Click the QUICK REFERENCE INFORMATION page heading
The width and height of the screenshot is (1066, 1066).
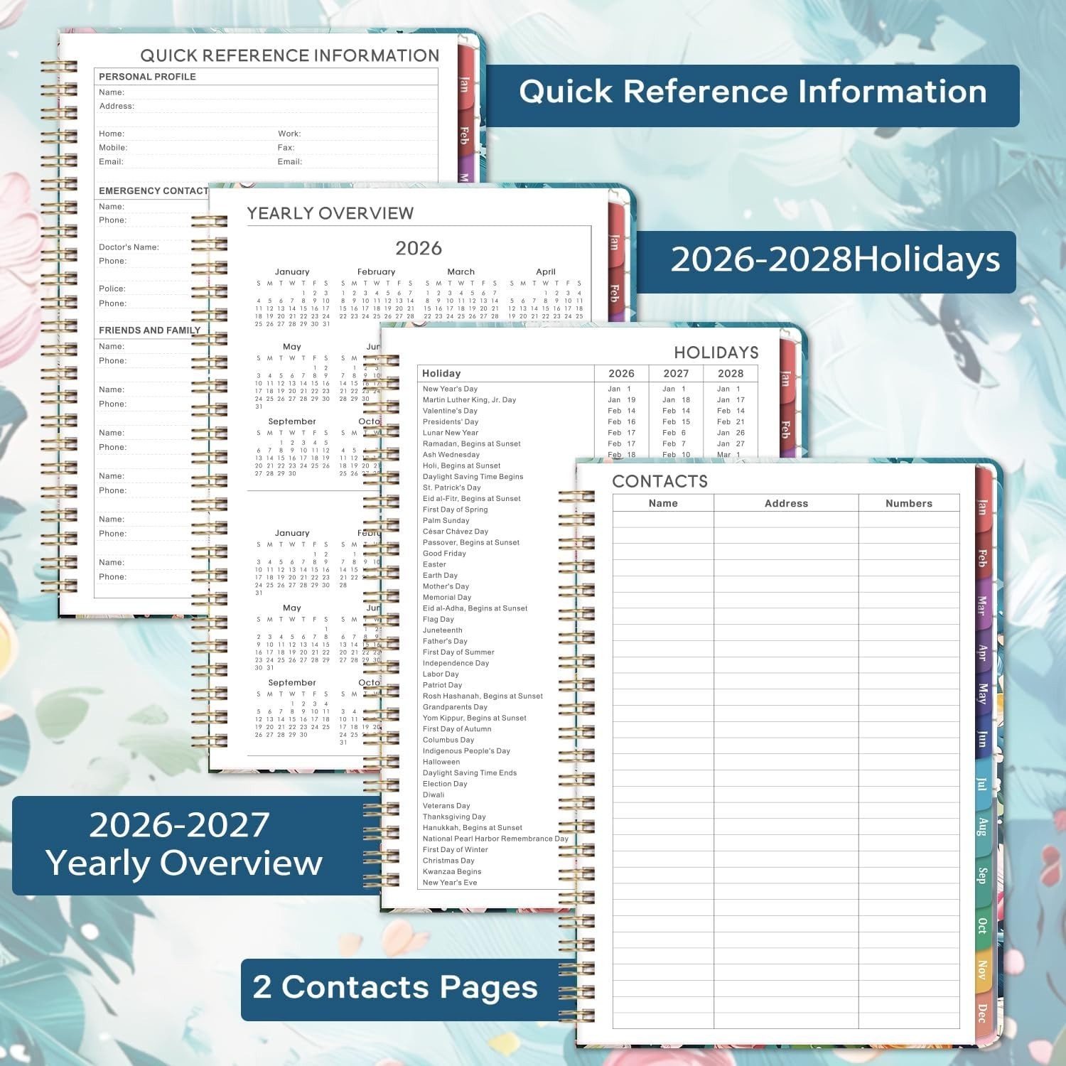click(x=290, y=55)
